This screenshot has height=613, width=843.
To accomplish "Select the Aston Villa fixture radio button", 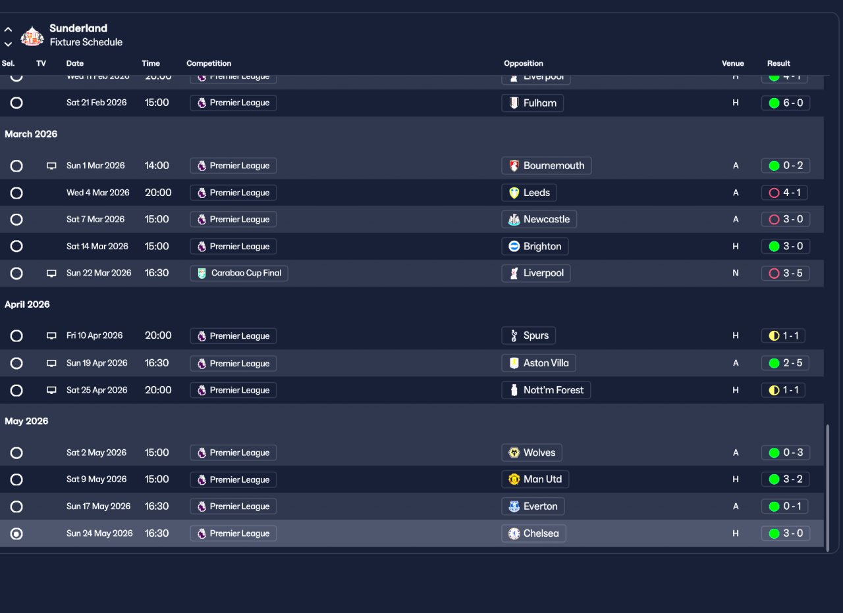I will point(16,363).
